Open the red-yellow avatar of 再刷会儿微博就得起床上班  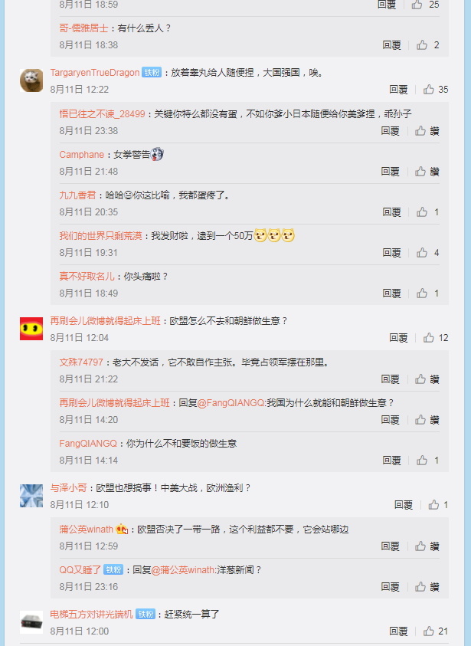31,328
